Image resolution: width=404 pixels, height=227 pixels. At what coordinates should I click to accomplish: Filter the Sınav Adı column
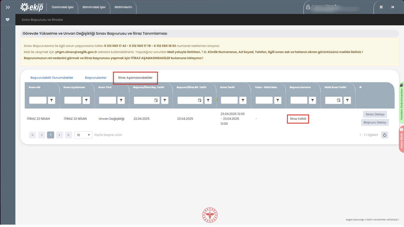52,101
